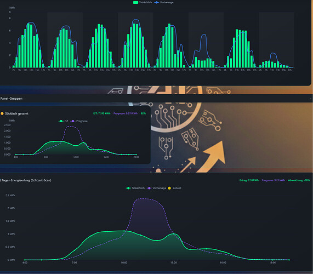Click the Abweichung: -18% value
The image size is (313, 274).
299,180
